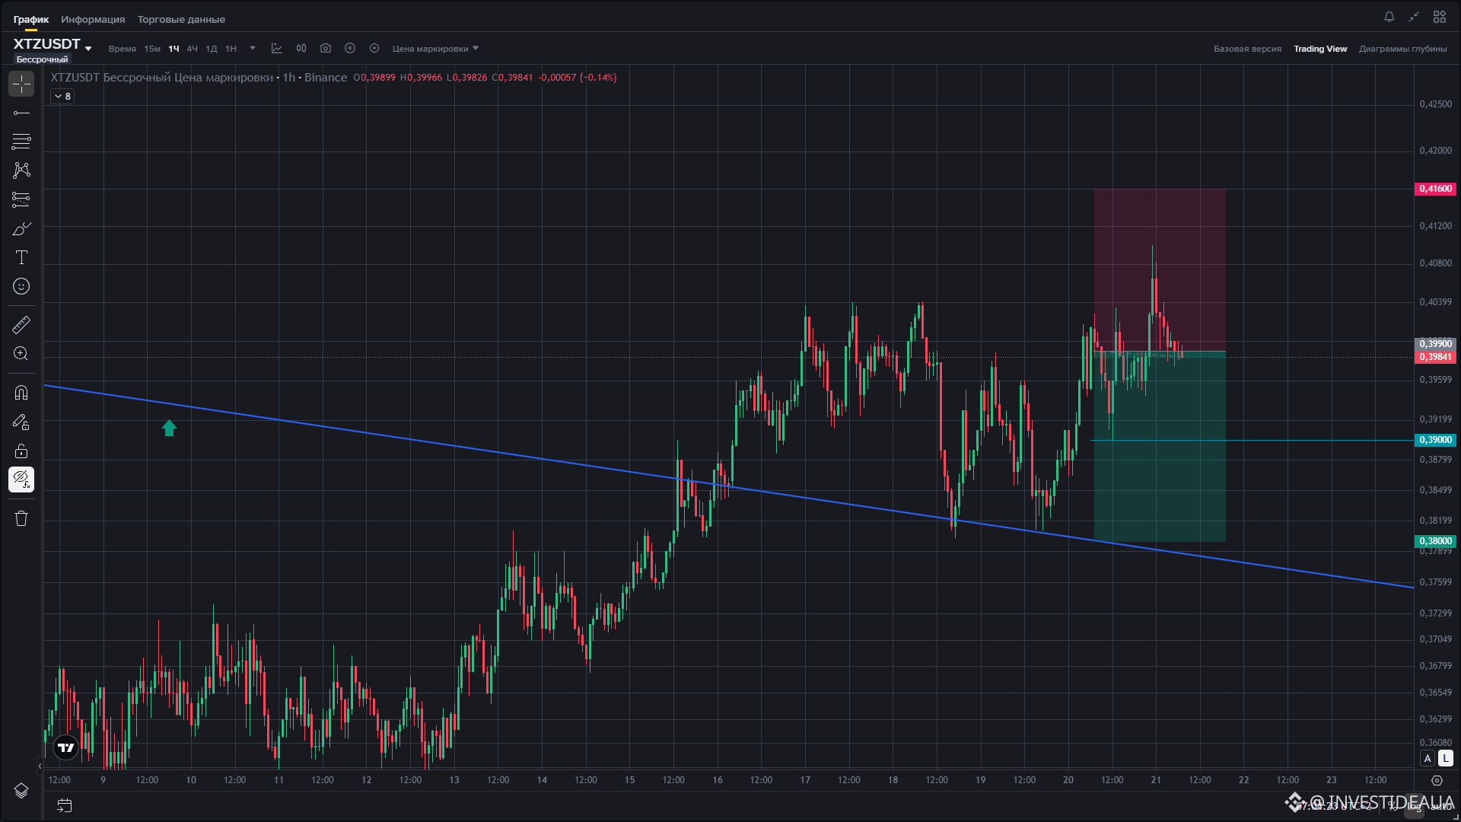Take a chart snapshot with camera icon
Viewport: 1461px width, 822px height.
(326, 48)
